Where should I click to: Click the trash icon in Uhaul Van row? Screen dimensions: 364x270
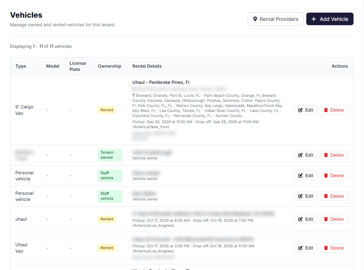point(326,248)
